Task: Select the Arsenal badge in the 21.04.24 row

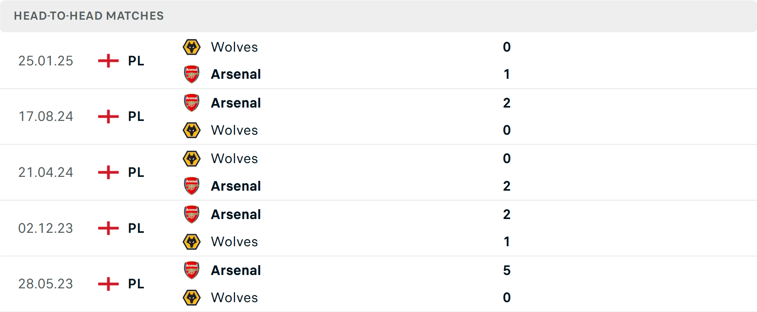Action: 192,186
